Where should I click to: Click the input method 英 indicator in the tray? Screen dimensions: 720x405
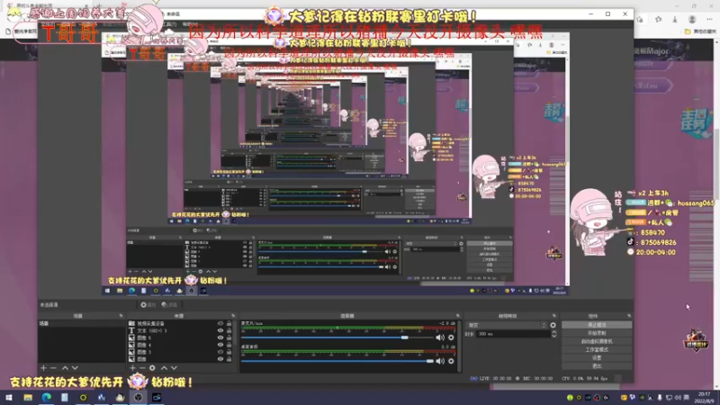(x=687, y=398)
